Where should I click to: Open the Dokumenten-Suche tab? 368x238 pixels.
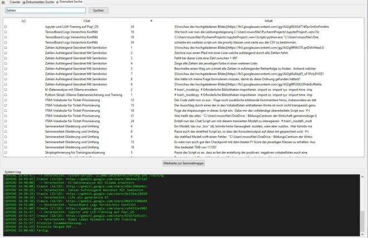(40, 2)
